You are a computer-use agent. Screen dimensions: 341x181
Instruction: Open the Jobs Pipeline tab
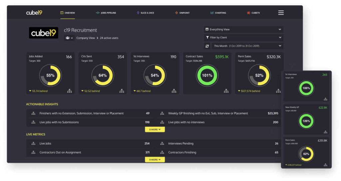pyautogui.click(x=106, y=13)
